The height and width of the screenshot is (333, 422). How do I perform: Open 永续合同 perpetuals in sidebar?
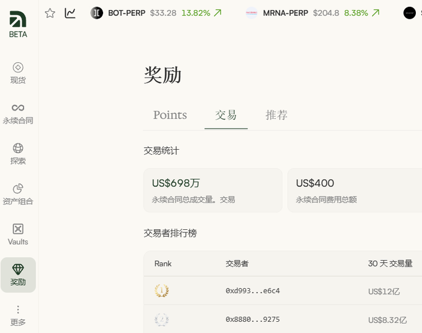point(18,114)
